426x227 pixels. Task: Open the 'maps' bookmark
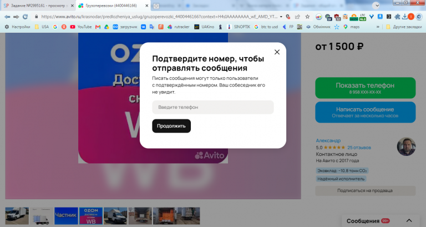pyautogui.click(x=351, y=27)
